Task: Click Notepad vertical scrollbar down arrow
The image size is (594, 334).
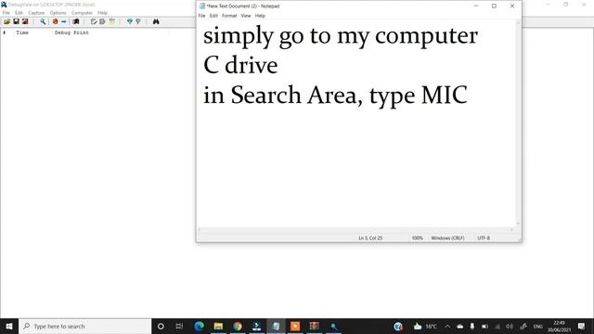Action: [518, 225]
